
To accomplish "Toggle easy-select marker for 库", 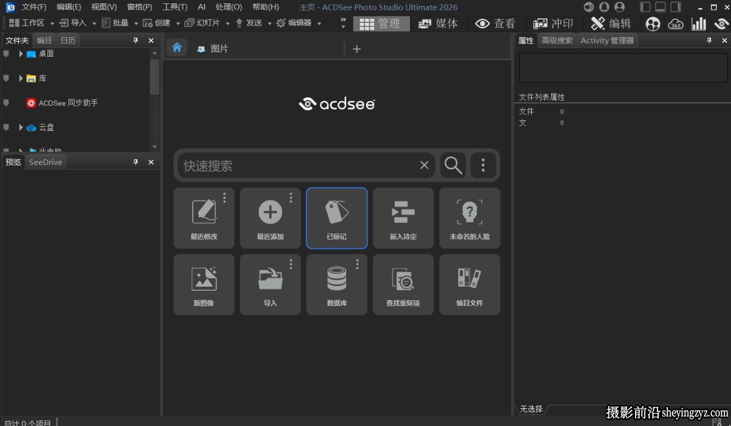I will [6, 78].
